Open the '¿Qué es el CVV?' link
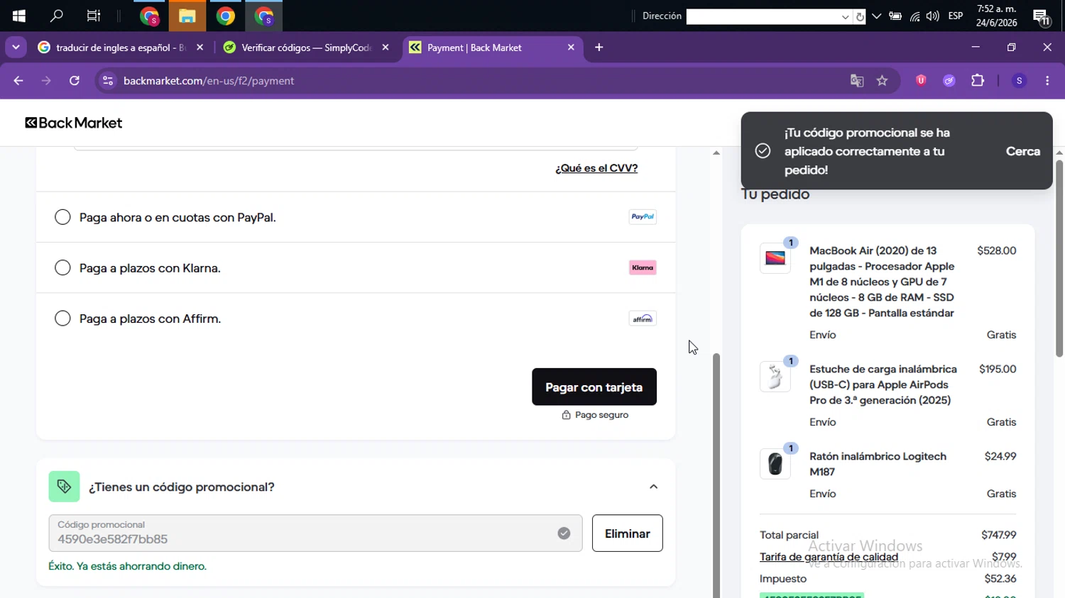This screenshot has height=598, width=1065. 596,168
